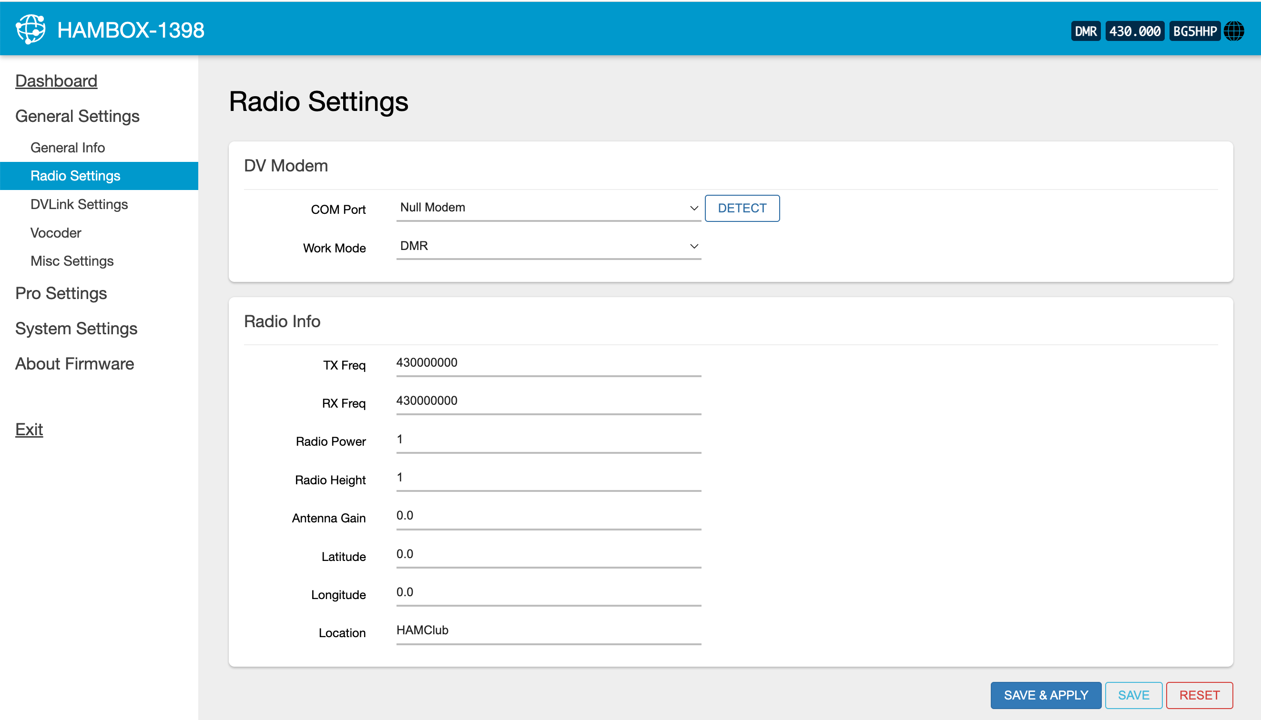The height and width of the screenshot is (720, 1261).
Task: Click the DMR mode badge in header
Action: (x=1085, y=31)
